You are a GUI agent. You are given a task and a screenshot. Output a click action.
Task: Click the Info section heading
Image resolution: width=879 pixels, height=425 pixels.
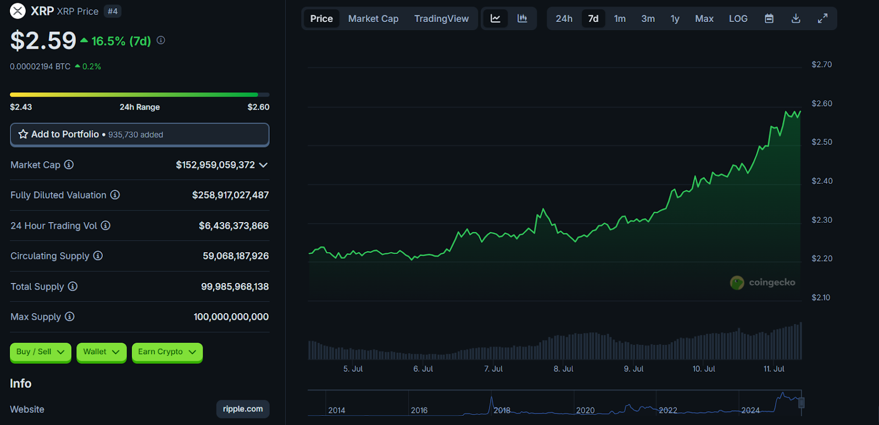(21, 383)
